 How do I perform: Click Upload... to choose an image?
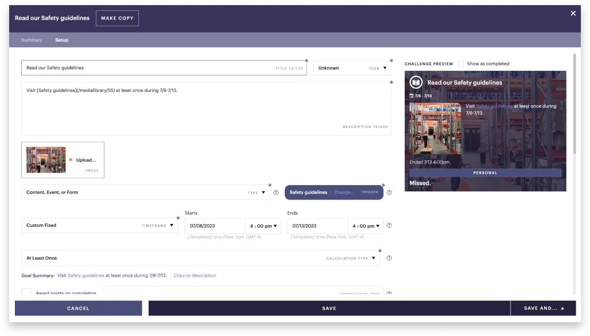tap(86, 160)
